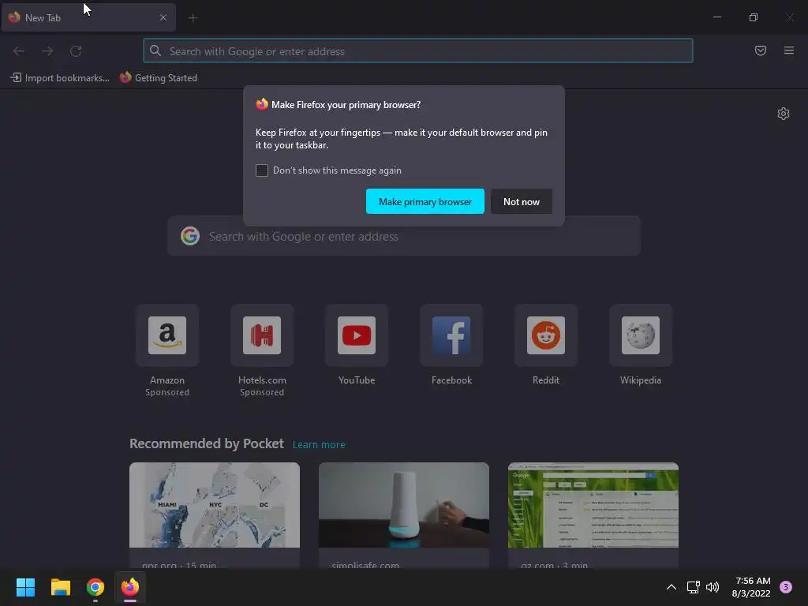Open the notification badge showing 3
Screen dimensions: 808x606
click(x=786, y=587)
